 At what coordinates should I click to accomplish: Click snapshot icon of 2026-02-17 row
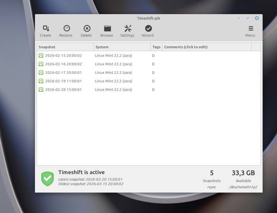(x=41, y=72)
